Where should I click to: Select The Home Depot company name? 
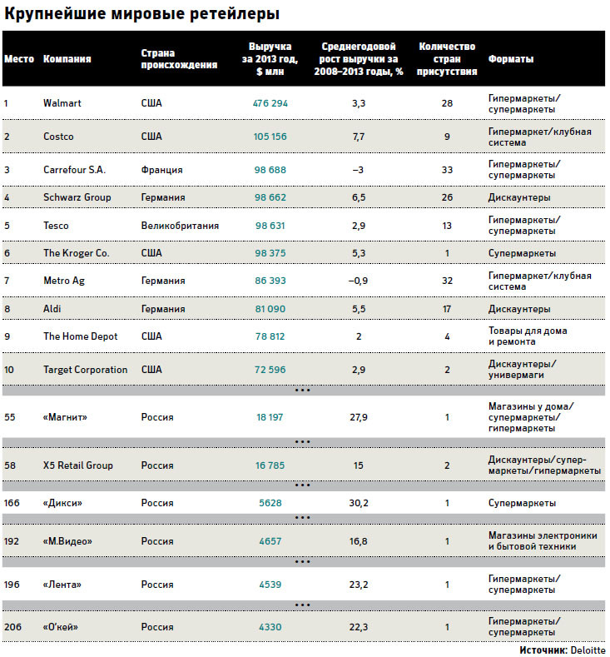tap(81, 336)
